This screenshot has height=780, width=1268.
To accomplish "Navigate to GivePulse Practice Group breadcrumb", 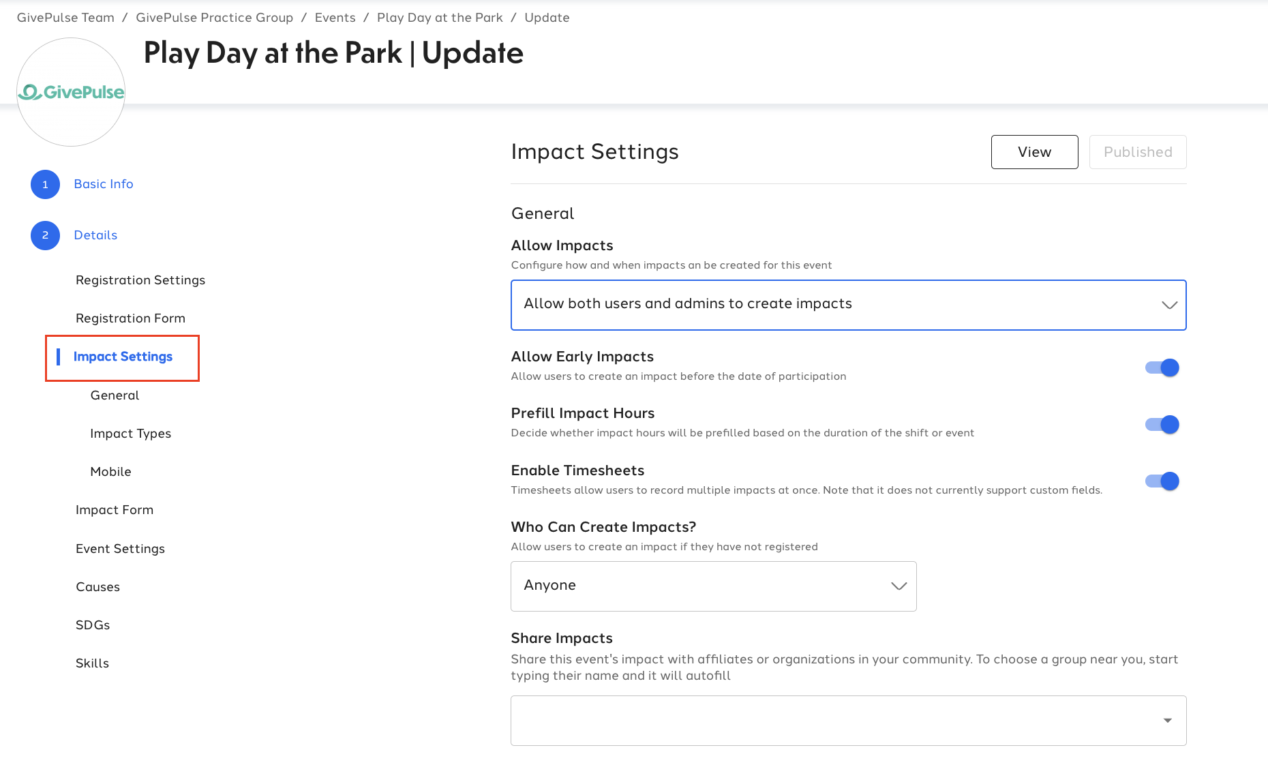I will pos(215,18).
